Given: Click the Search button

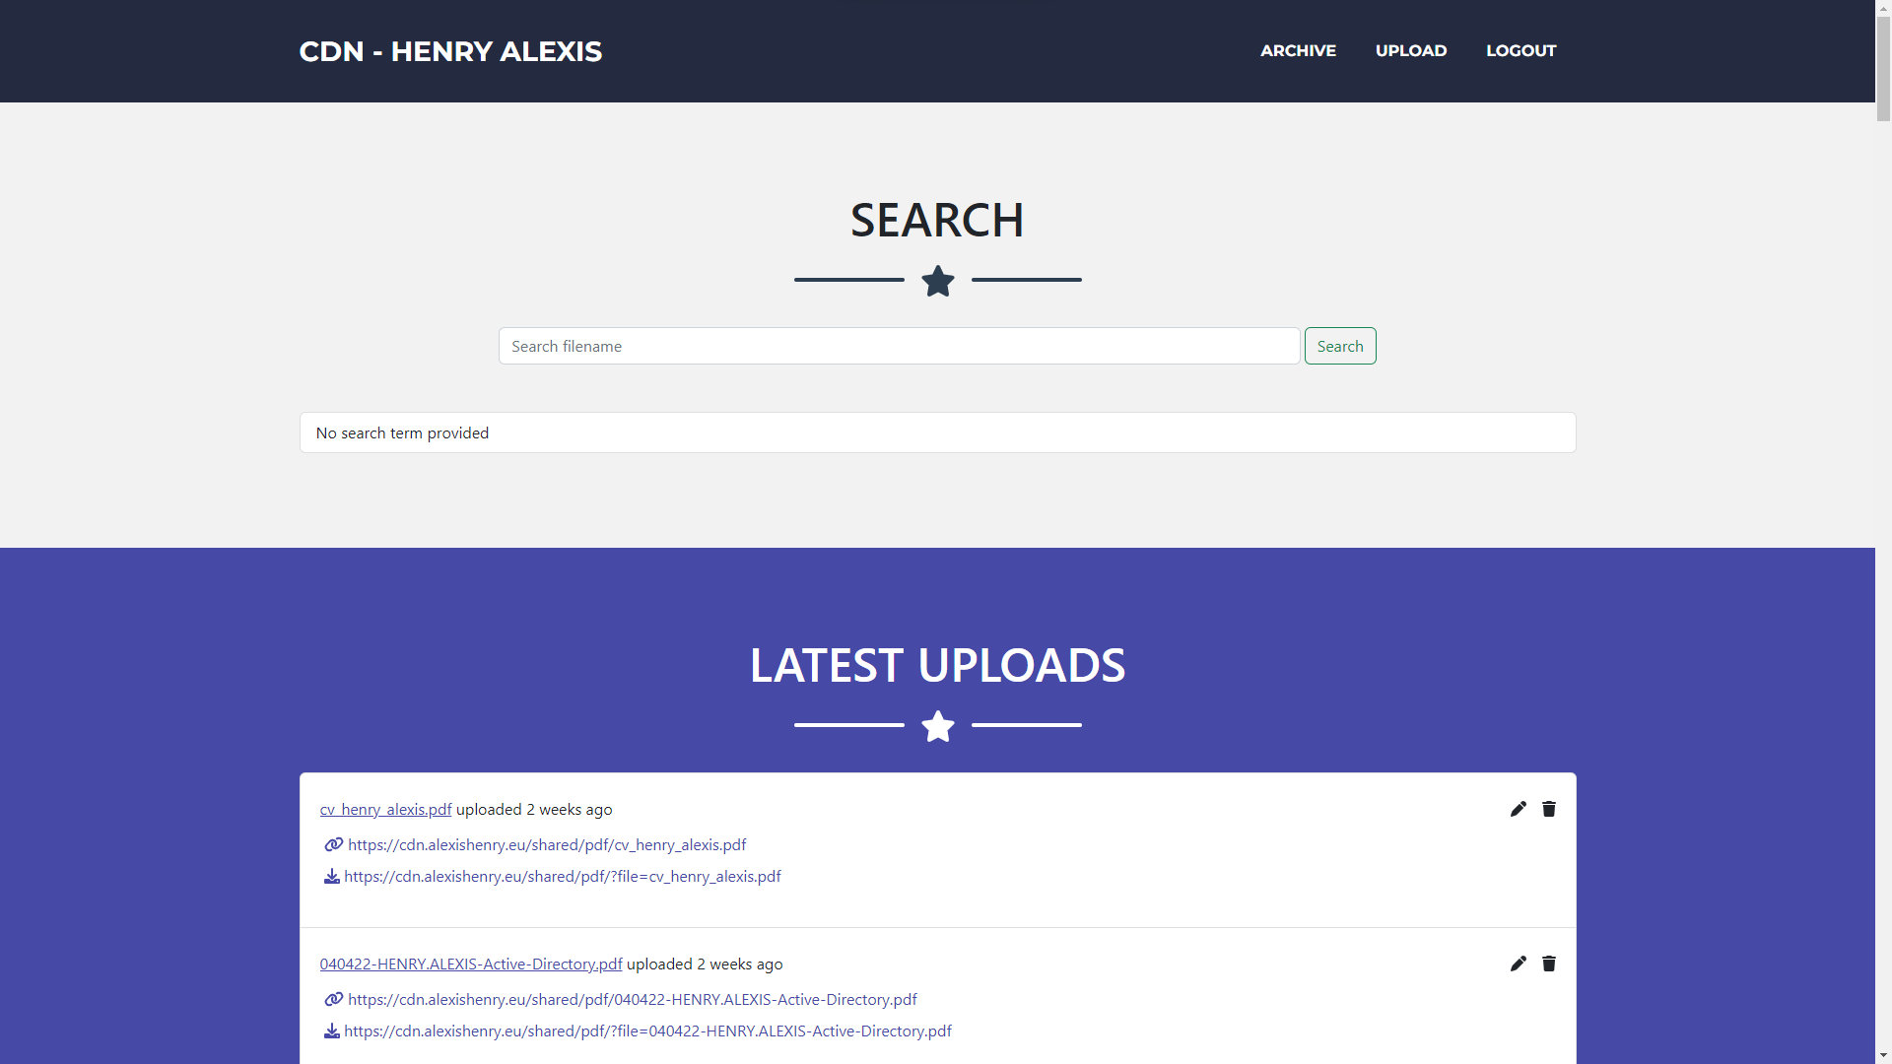Looking at the screenshot, I should [x=1340, y=346].
